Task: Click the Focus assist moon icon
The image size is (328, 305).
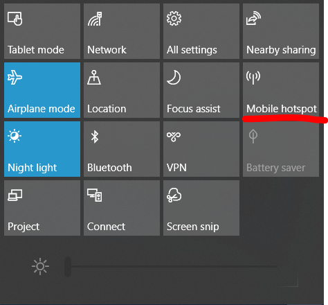Action: [174, 78]
